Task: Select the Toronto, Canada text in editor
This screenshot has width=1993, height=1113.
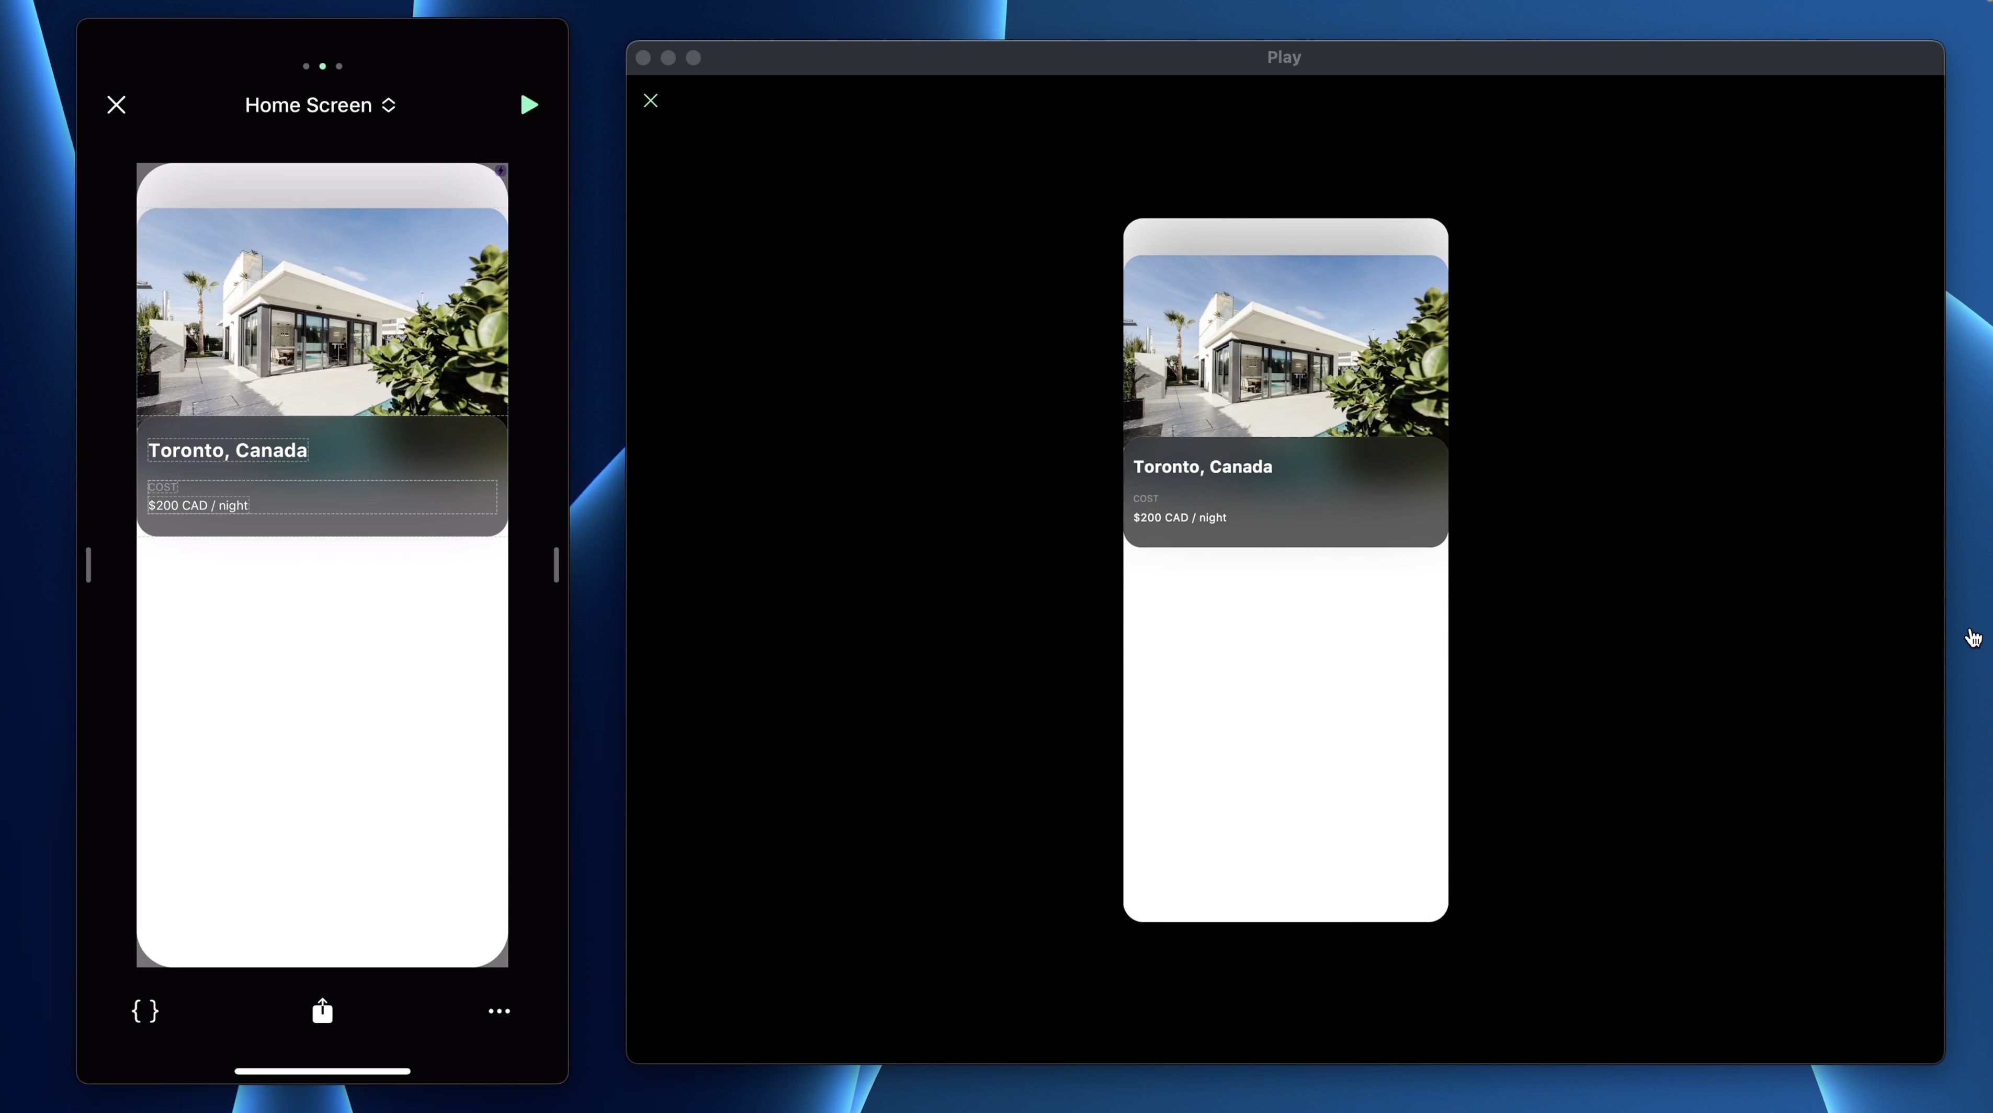Action: 228,450
